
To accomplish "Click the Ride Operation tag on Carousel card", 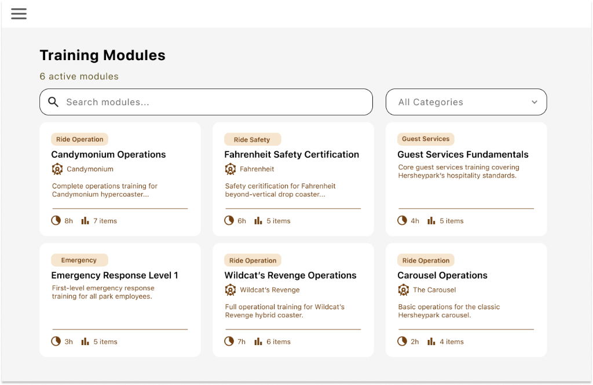I will click(x=426, y=260).
